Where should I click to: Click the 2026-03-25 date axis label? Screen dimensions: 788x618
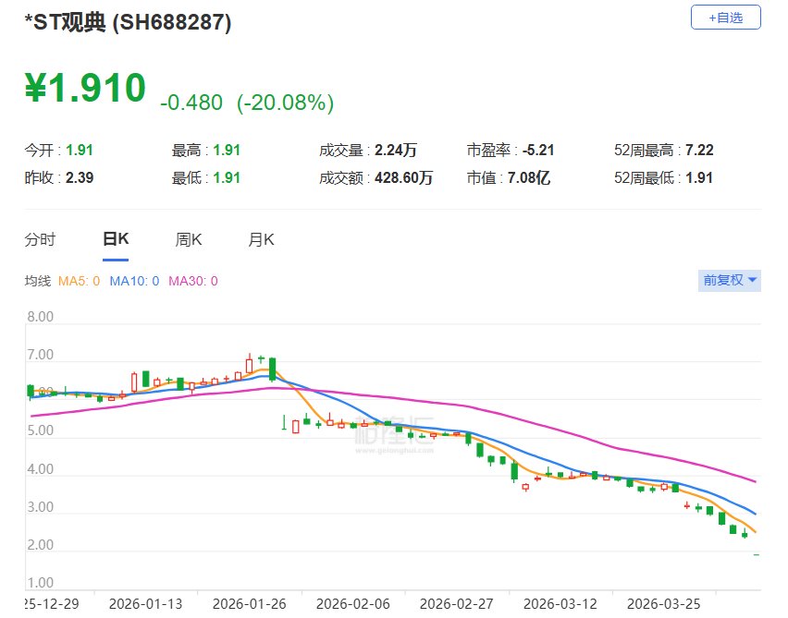click(664, 604)
